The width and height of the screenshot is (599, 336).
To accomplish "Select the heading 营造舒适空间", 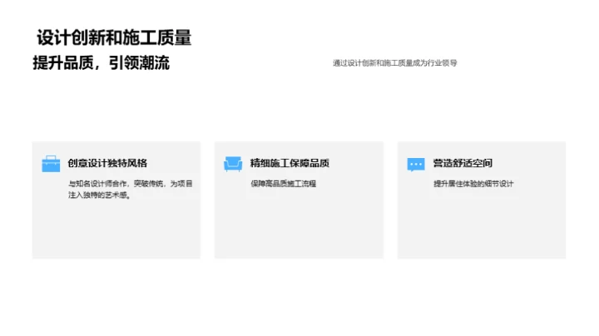I will pyautogui.click(x=463, y=163).
